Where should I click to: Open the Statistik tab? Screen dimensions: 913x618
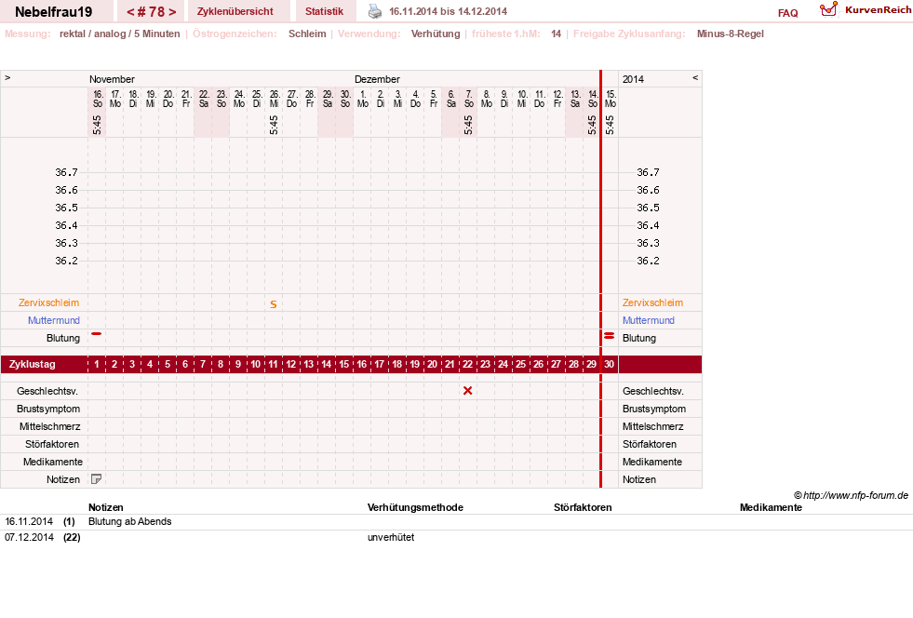(324, 11)
